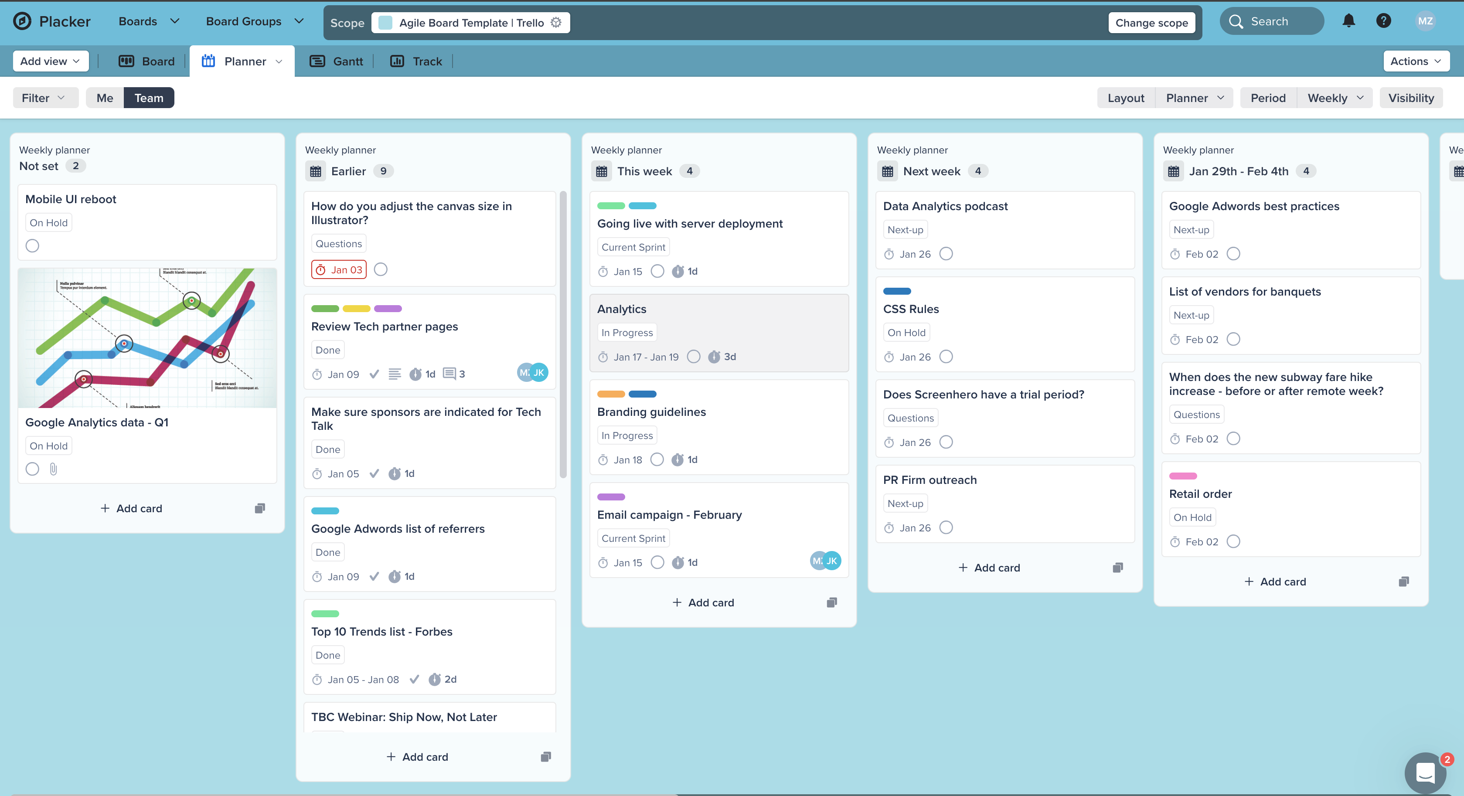Toggle completion circle on CSS Rules card

tap(946, 357)
